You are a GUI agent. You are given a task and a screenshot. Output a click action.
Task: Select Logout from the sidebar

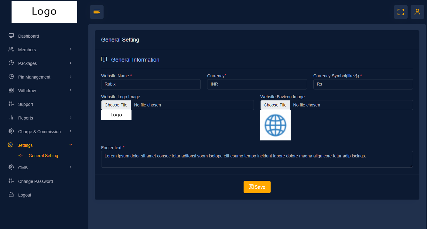click(x=25, y=195)
